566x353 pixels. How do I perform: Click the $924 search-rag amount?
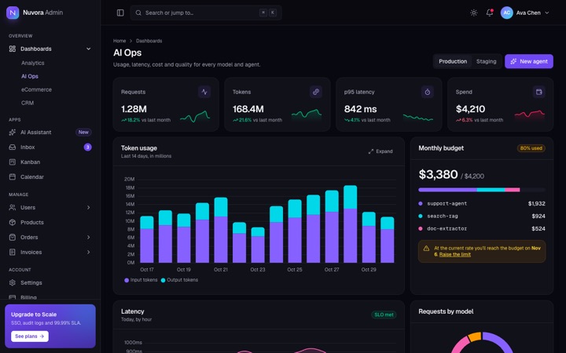538,217
